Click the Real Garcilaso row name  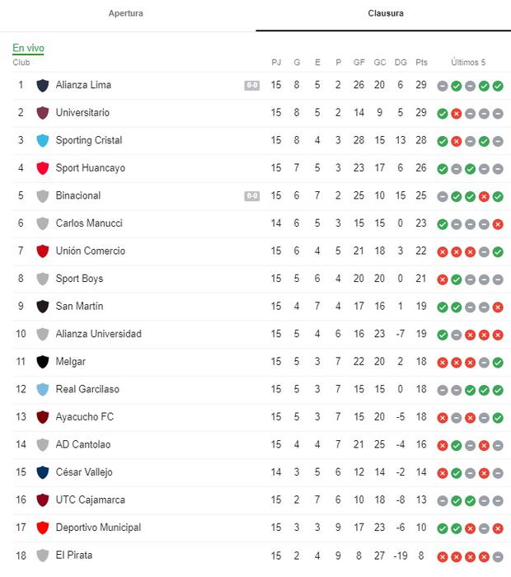click(x=87, y=389)
